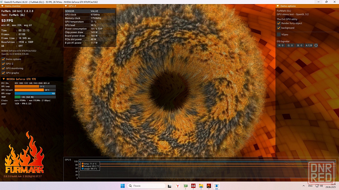Click the ENG language indicator

tap(310, 186)
